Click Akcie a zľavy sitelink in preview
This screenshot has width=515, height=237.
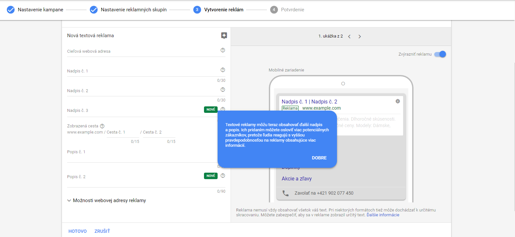tap(297, 178)
